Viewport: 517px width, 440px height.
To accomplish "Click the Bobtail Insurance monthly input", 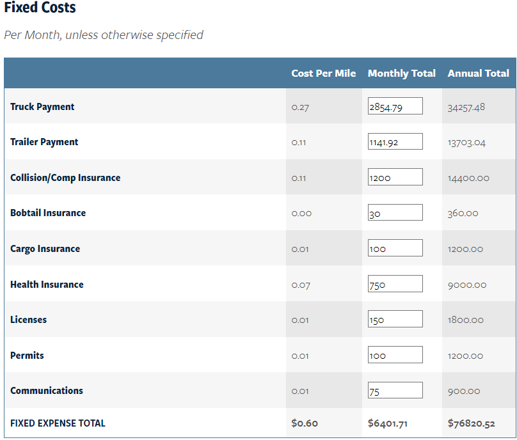I will (x=395, y=213).
